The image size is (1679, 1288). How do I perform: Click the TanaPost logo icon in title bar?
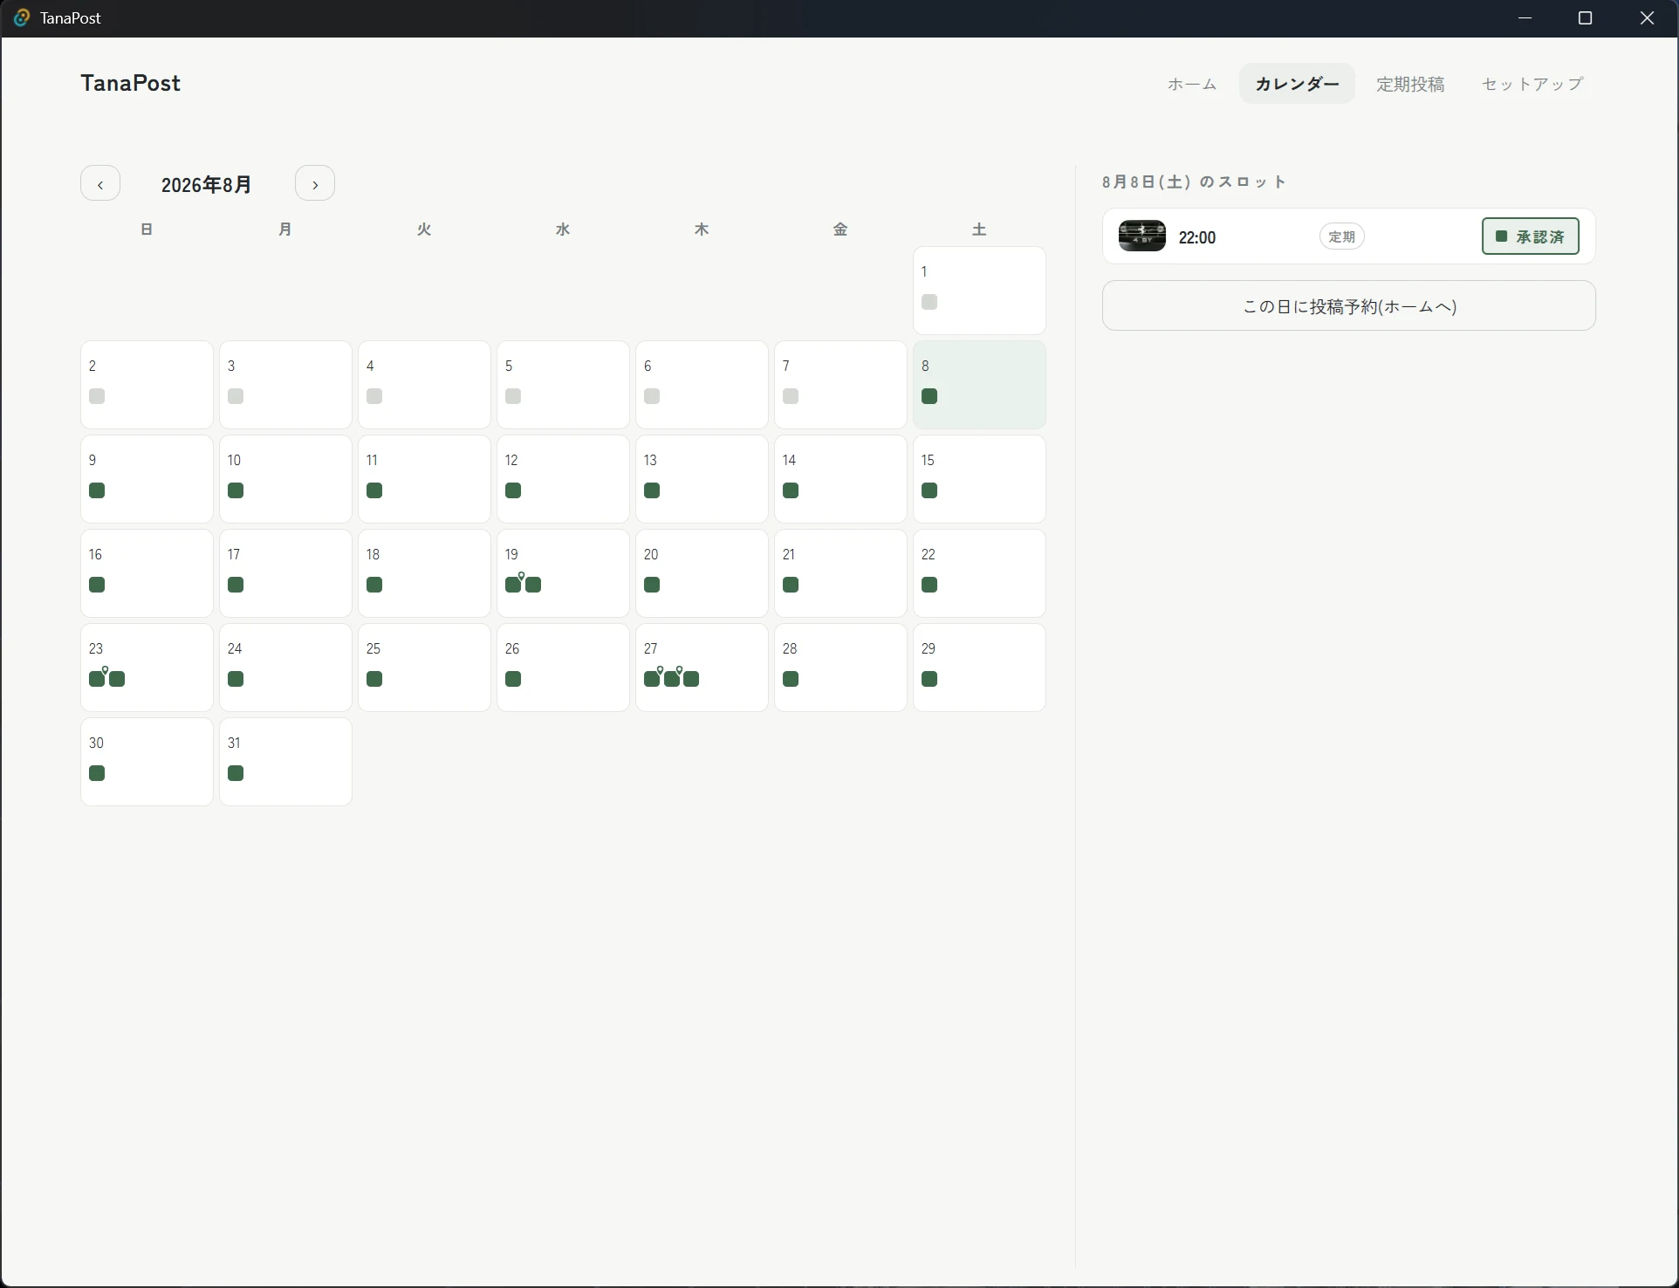(x=22, y=18)
